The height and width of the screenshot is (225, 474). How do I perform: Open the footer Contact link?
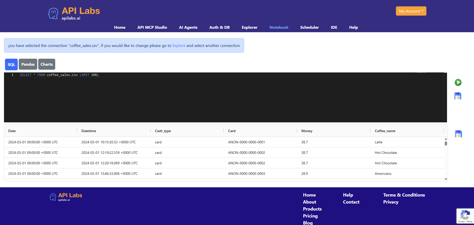[x=351, y=202]
